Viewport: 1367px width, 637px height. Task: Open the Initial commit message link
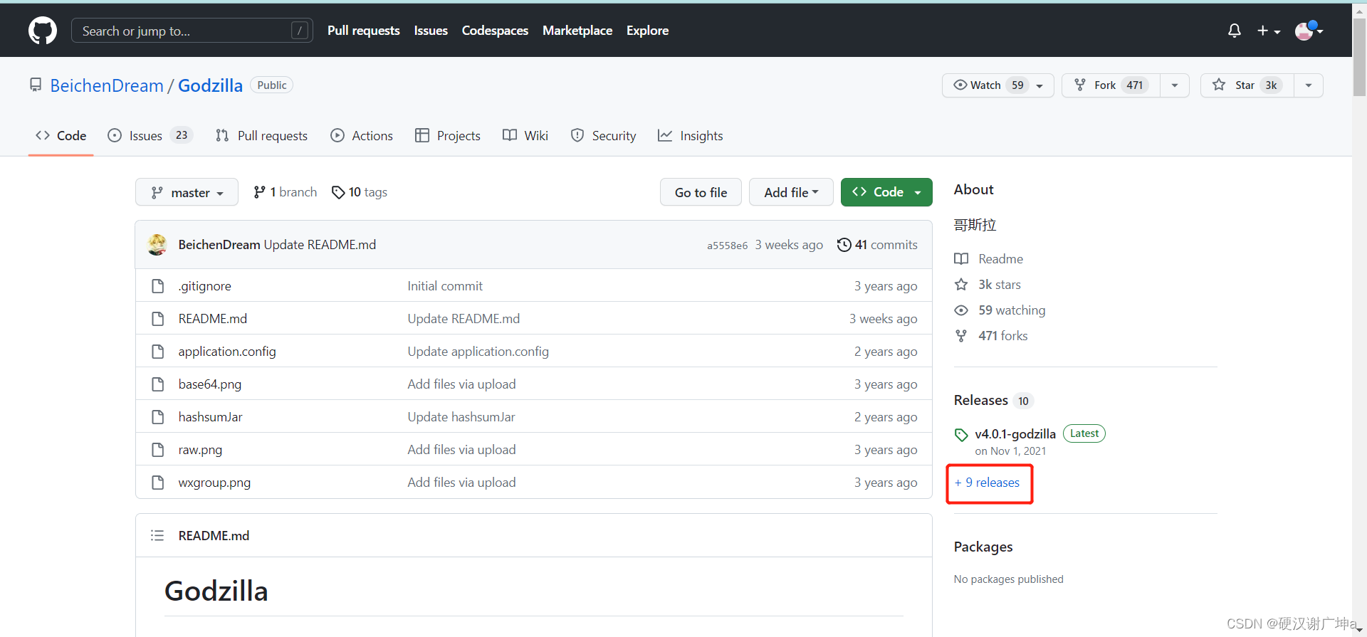click(x=445, y=286)
